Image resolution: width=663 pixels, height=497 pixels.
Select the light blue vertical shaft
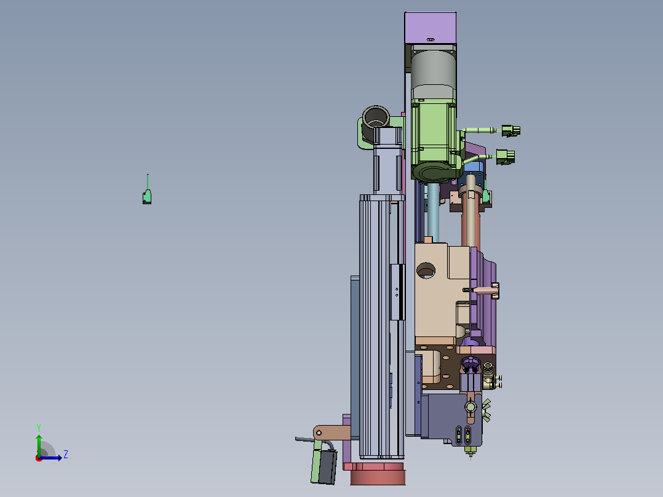pyautogui.click(x=433, y=212)
